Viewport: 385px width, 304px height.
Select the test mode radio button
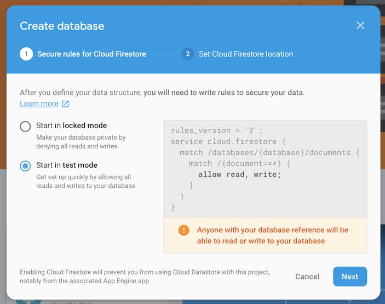[25, 166]
